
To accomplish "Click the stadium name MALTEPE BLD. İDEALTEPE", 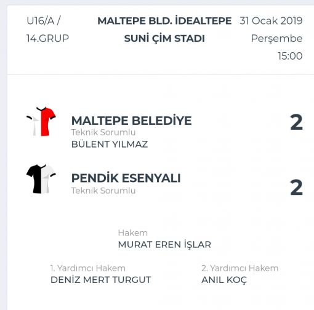I will (164, 21).
